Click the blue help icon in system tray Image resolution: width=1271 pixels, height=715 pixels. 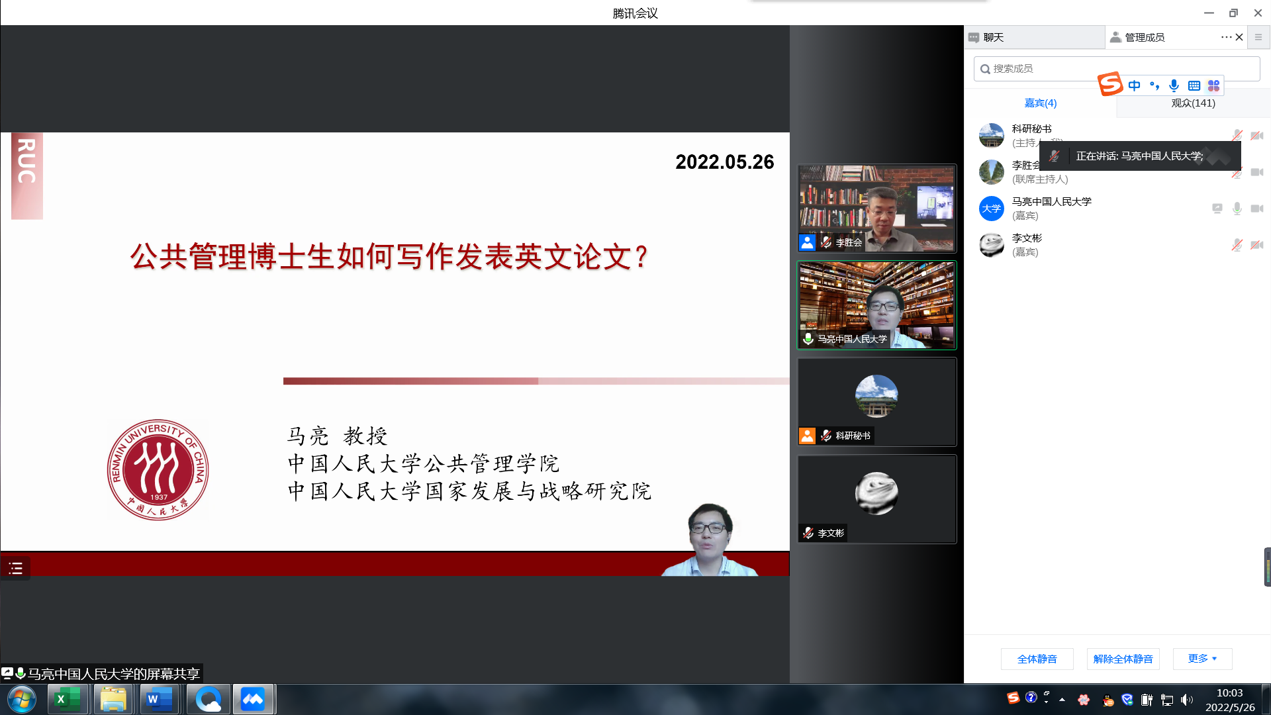coord(1031,697)
